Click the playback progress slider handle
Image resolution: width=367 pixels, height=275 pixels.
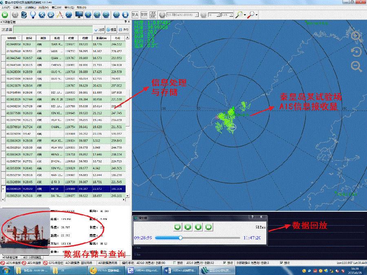pyautogui.click(x=181, y=238)
